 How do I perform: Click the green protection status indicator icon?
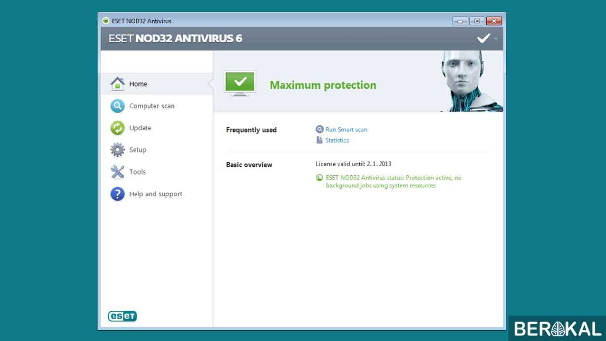click(x=319, y=178)
